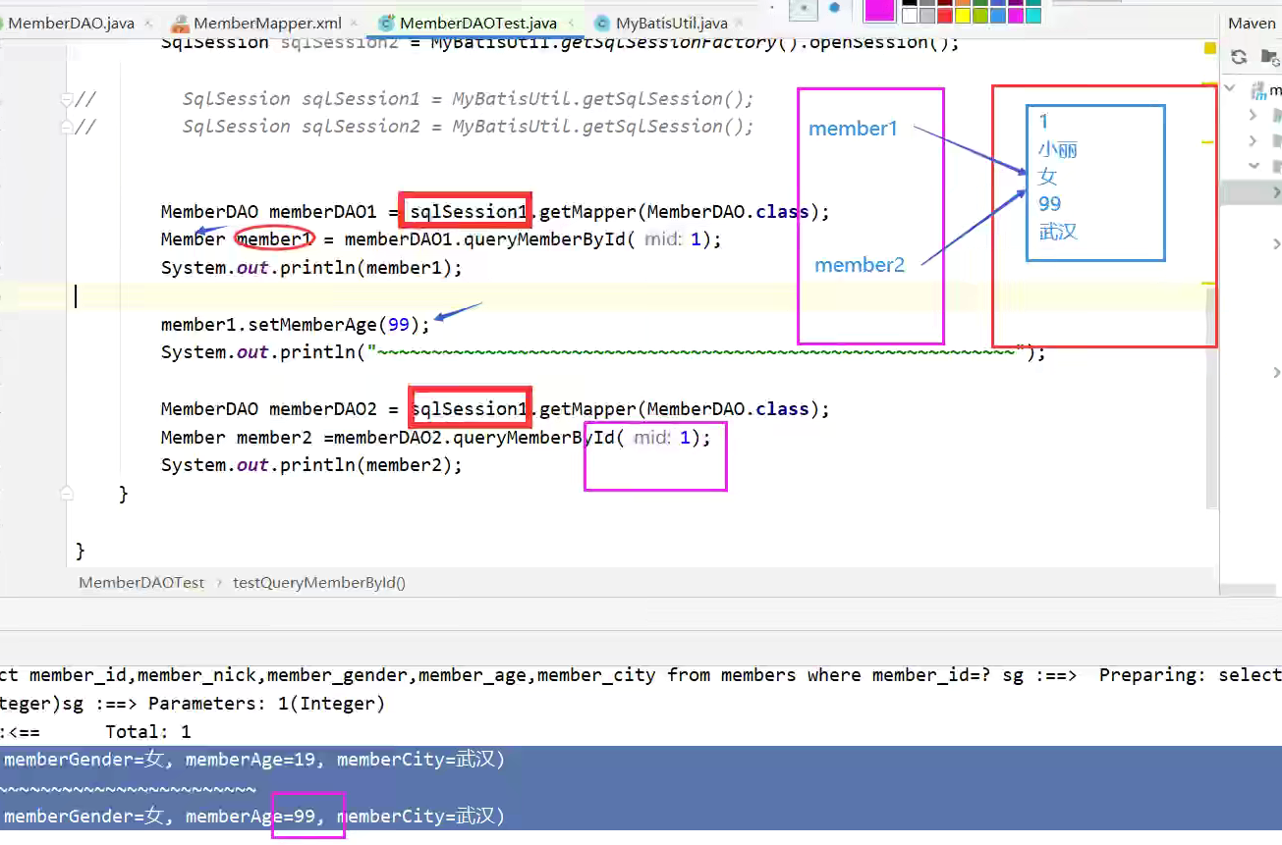The width and height of the screenshot is (1282, 845).
Task: Pick the red color swatch in bottom row
Action: (945, 16)
